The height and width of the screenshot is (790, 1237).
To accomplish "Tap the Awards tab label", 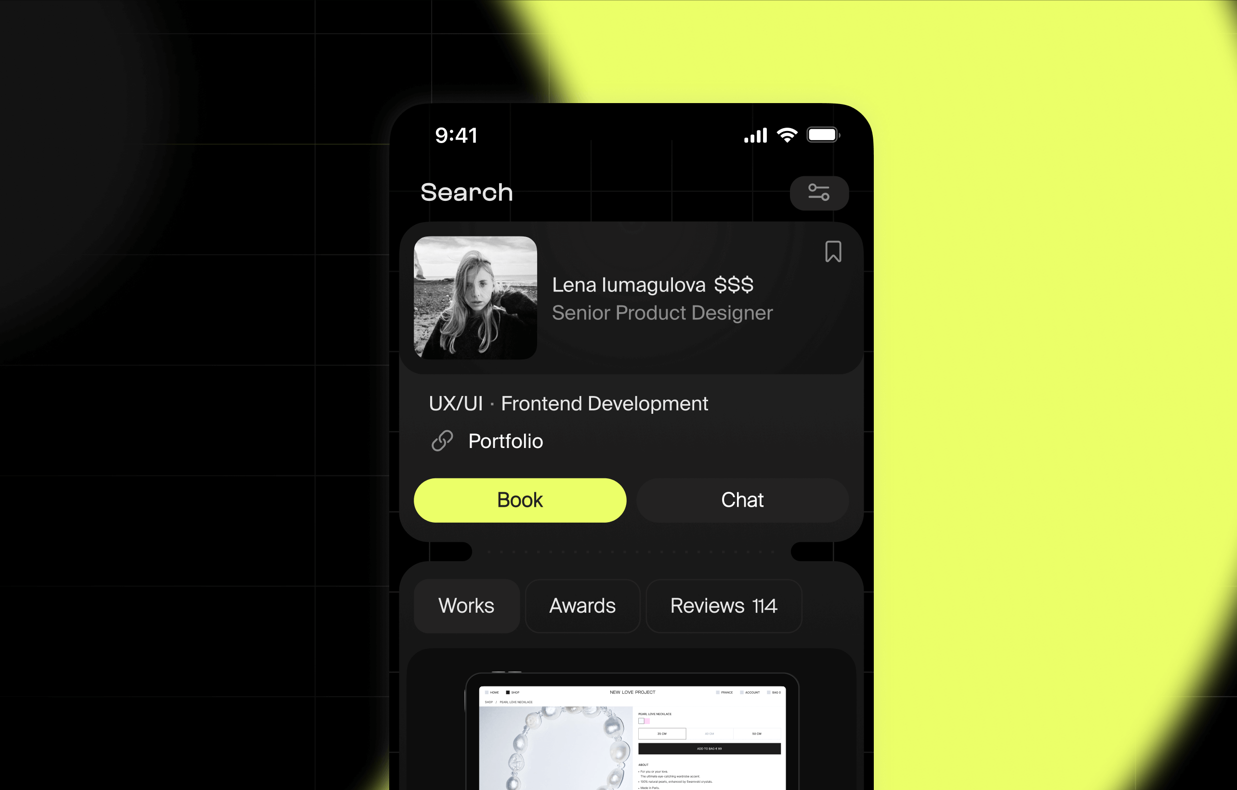I will [x=582, y=605].
